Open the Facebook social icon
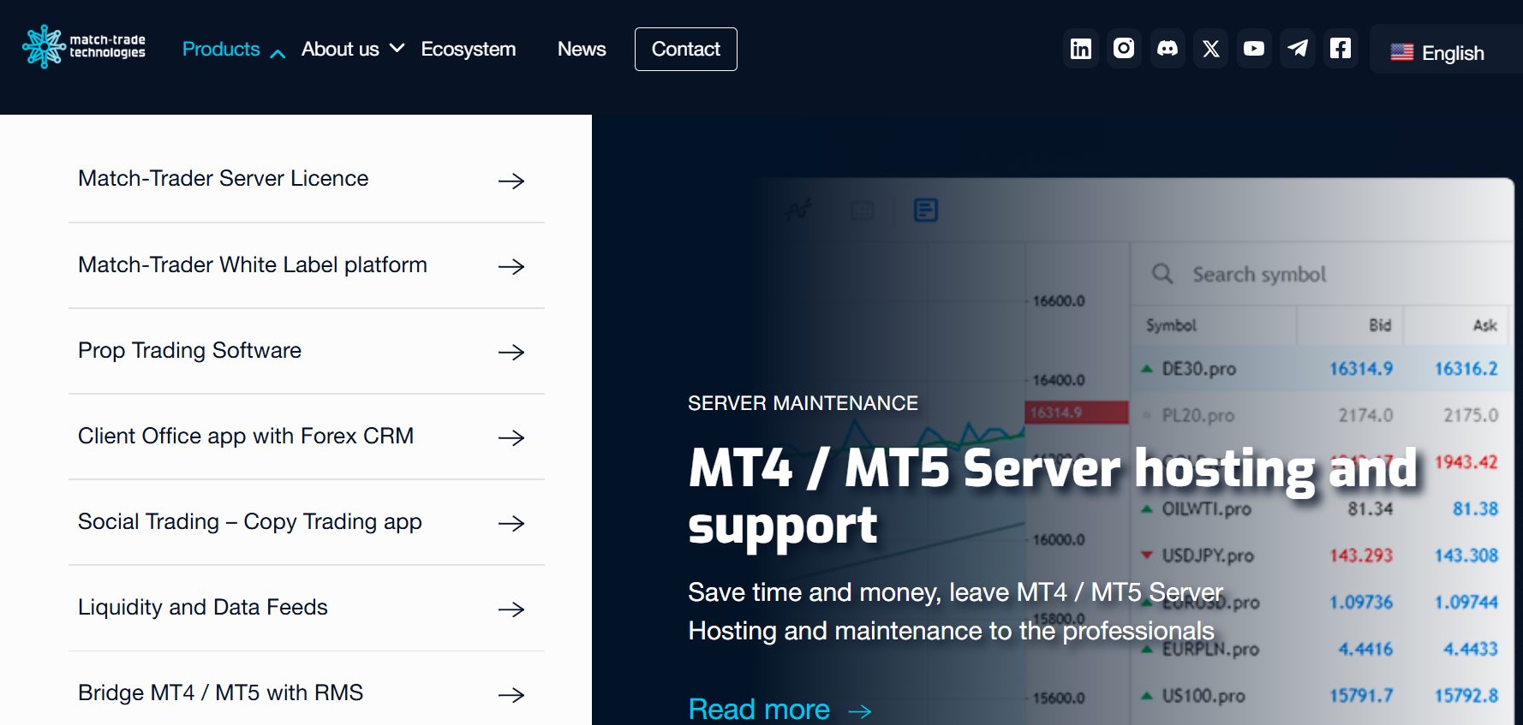Image resolution: width=1523 pixels, height=725 pixels. [1341, 49]
